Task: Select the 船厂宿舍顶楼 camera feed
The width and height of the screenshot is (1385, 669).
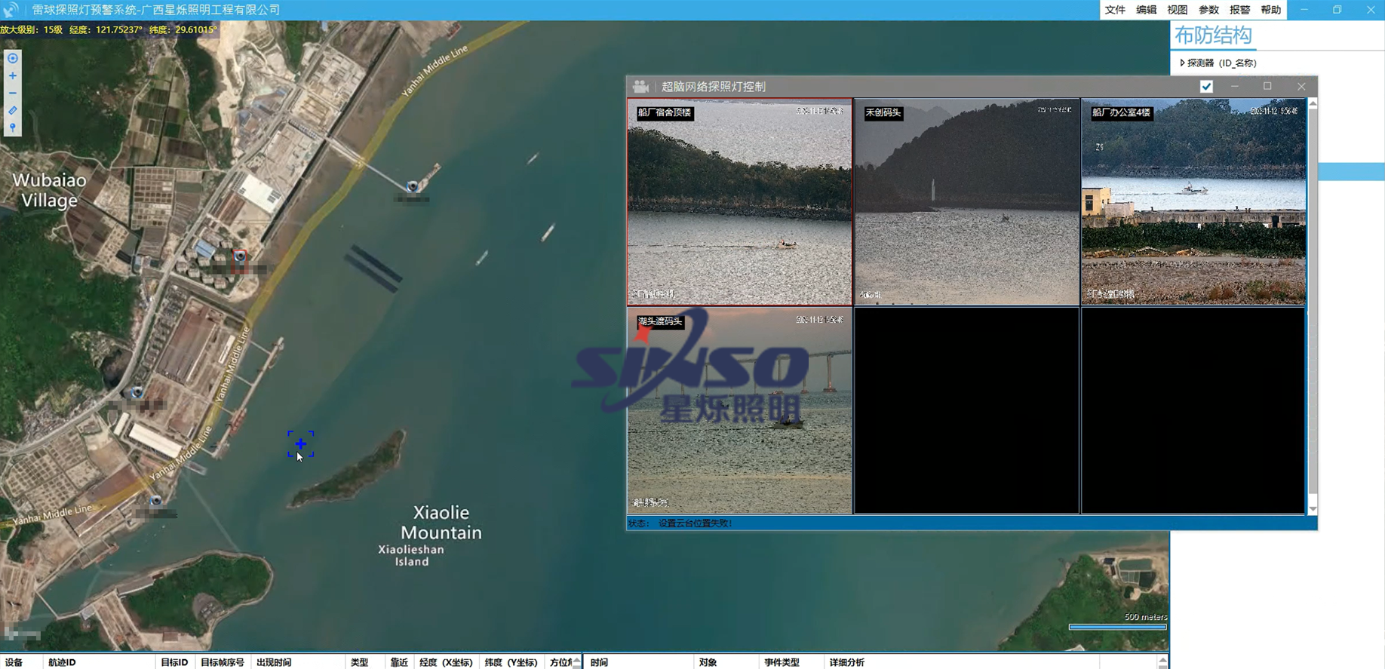Action: click(739, 202)
